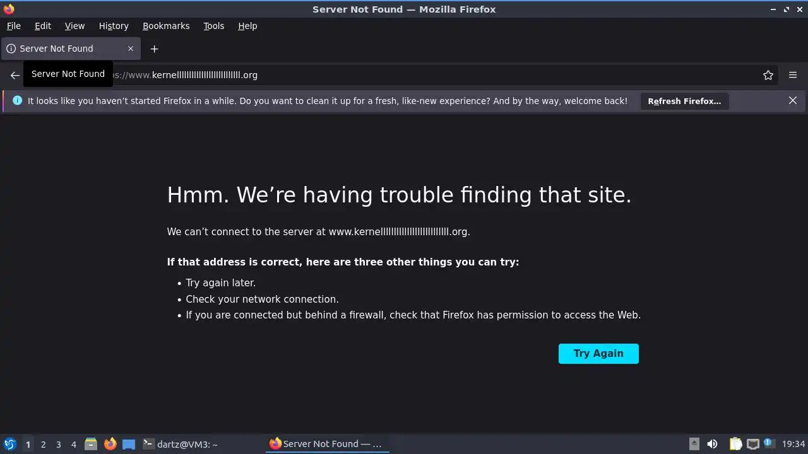Close the 'Server Not Found' tab
808x454 pixels.
click(x=131, y=49)
